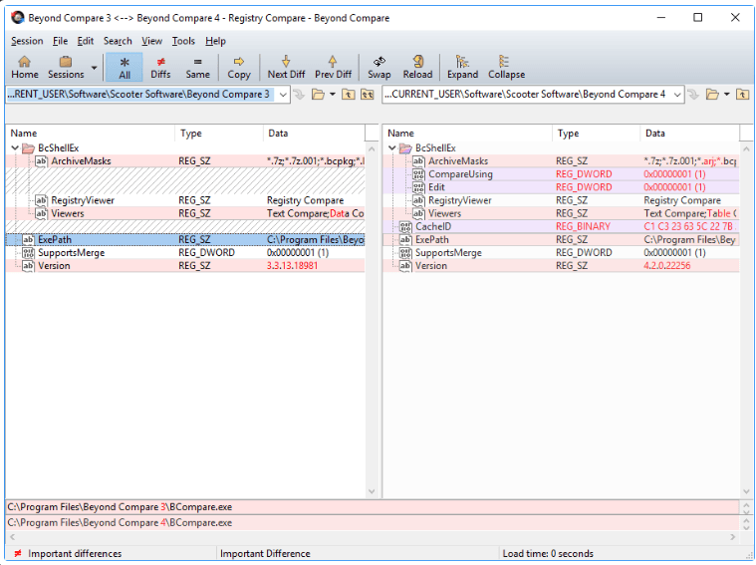Viewport: 756px width, 565px height.
Task: Collapse the right BcShellEx key
Action: [392, 147]
